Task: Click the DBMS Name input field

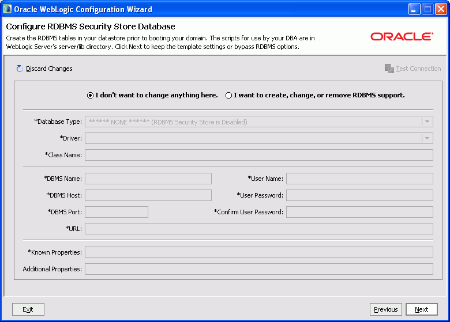Action: (148, 179)
